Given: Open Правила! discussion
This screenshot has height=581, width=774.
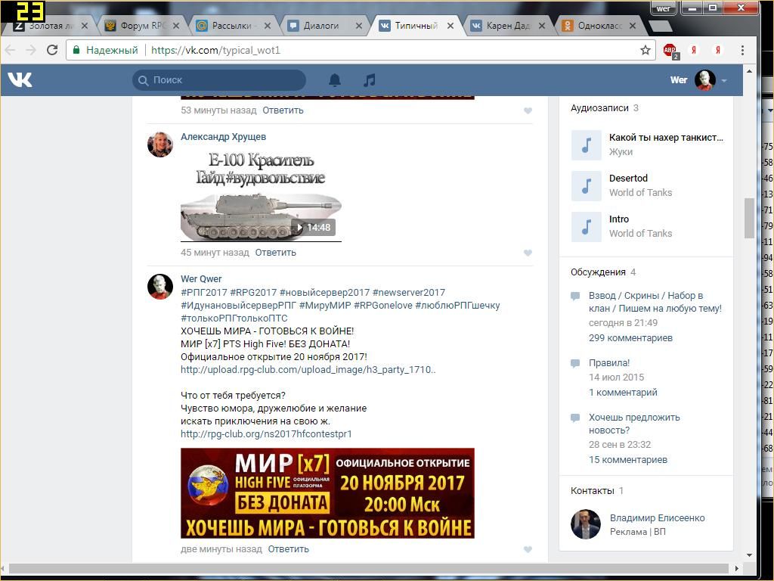Looking at the screenshot, I should click(x=609, y=363).
